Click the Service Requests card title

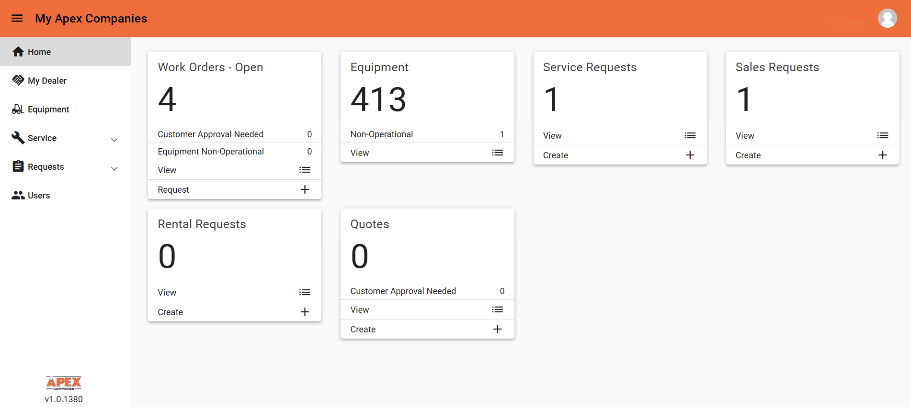pos(590,67)
